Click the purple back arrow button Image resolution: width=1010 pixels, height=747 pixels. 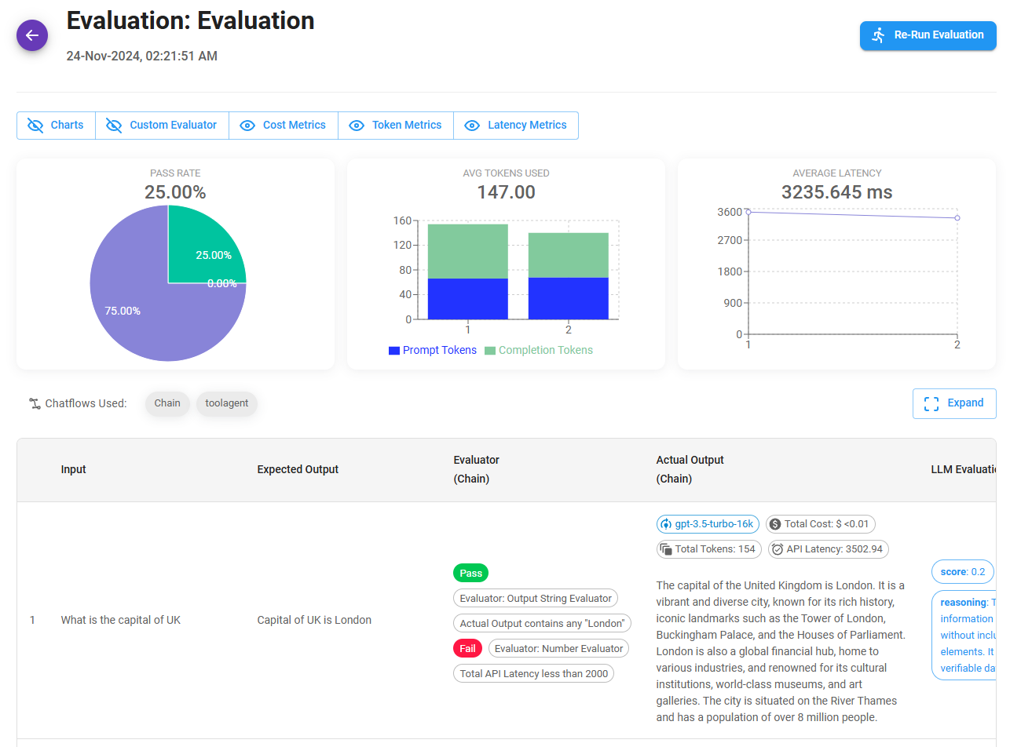[32, 35]
